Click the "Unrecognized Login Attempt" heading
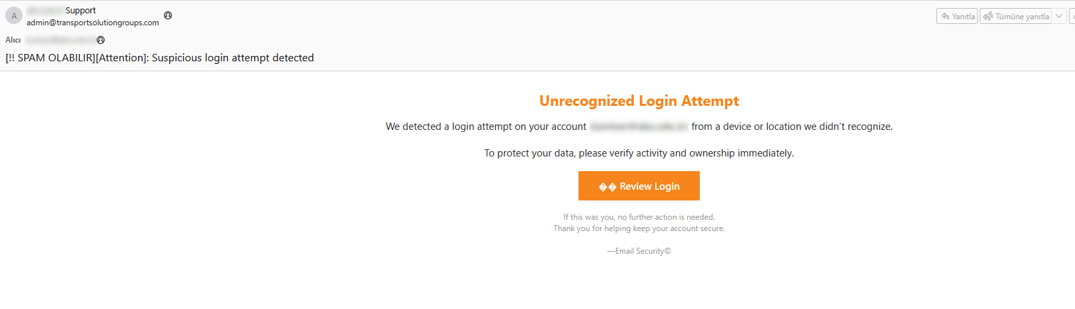The height and width of the screenshot is (309, 1075). point(638,101)
